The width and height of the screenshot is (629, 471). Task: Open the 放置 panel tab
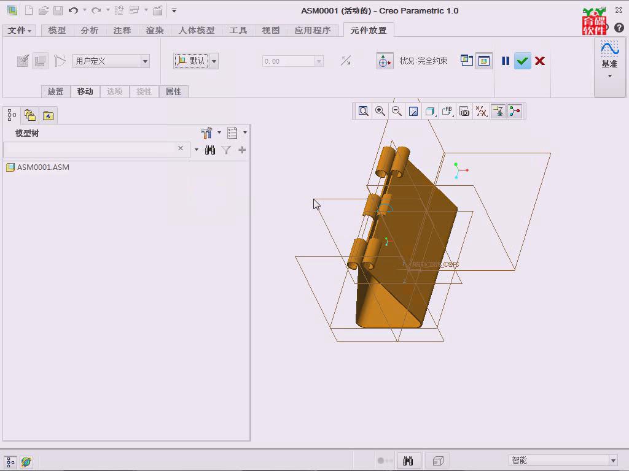[56, 92]
